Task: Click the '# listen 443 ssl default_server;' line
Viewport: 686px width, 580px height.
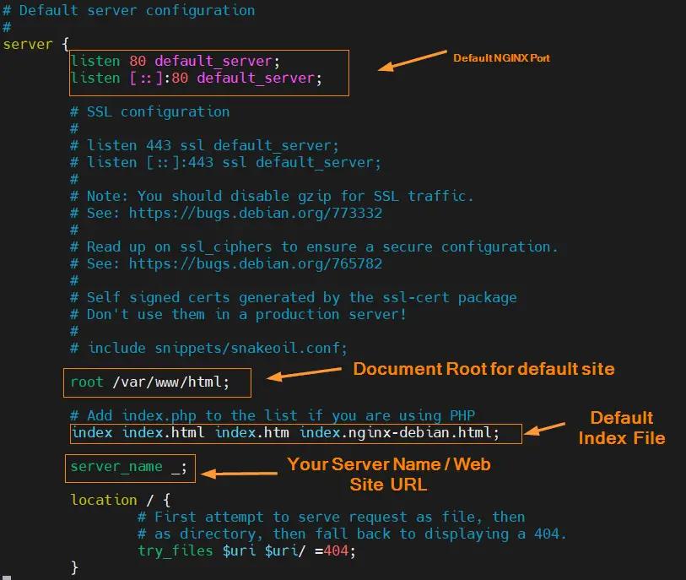Action: click(204, 146)
